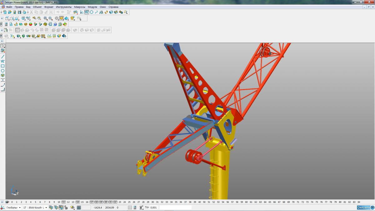Toggle level 11 visibility
This screenshot has height=211, width=375.
(x=64, y=202)
